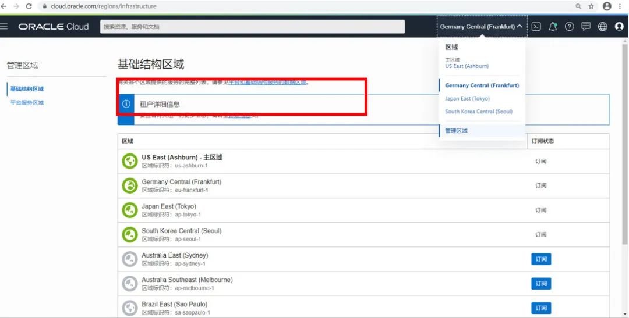The width and height of the screenshot is (629, 318).
Task: Subscribe to Australia East (Sydney) region
Action: coord(541,259)
